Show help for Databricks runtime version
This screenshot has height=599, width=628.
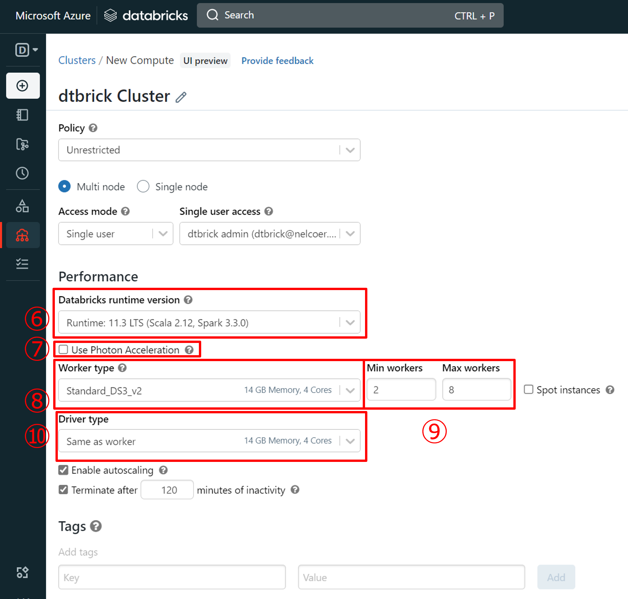(188, 300)
